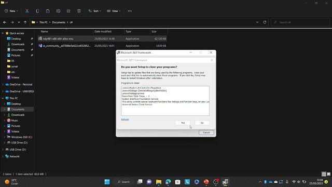The height and width of the screenshot is (187, 332).
Task: Click Yes to close programs
Action: (183, 123)
